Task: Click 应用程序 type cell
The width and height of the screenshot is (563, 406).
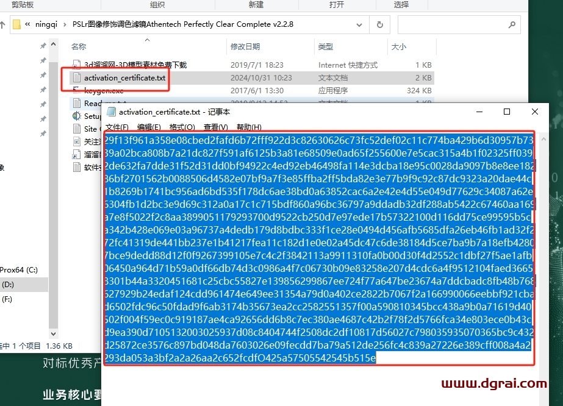Action: [x=333, y=90]
